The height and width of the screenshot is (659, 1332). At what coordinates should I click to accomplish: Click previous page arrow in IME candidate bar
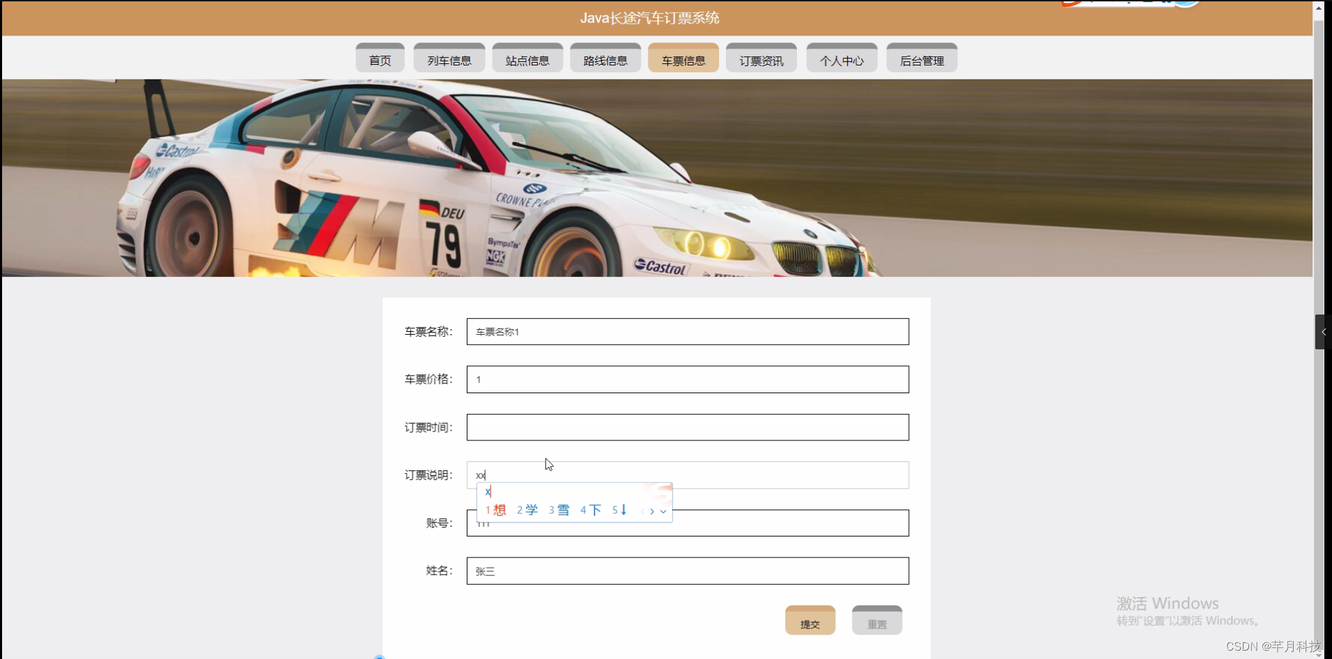coord(643,511)
